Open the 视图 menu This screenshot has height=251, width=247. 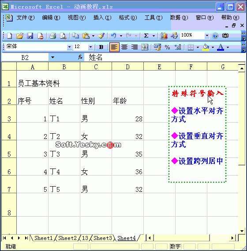pos(76,18)
